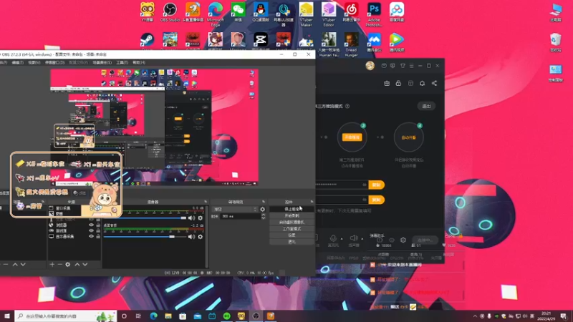This screenshot has width=573, height=322.
Task: Open OBS 帮助(H) menu
Action: [139, 62]
